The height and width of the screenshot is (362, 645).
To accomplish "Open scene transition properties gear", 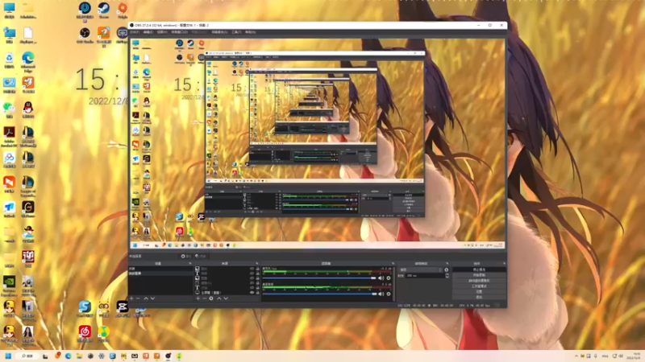I will coord(447,270).
